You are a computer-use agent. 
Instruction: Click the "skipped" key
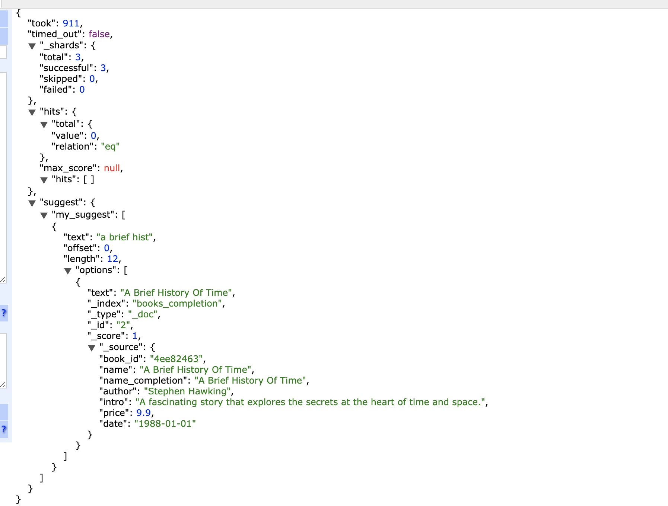coord(61,79)
